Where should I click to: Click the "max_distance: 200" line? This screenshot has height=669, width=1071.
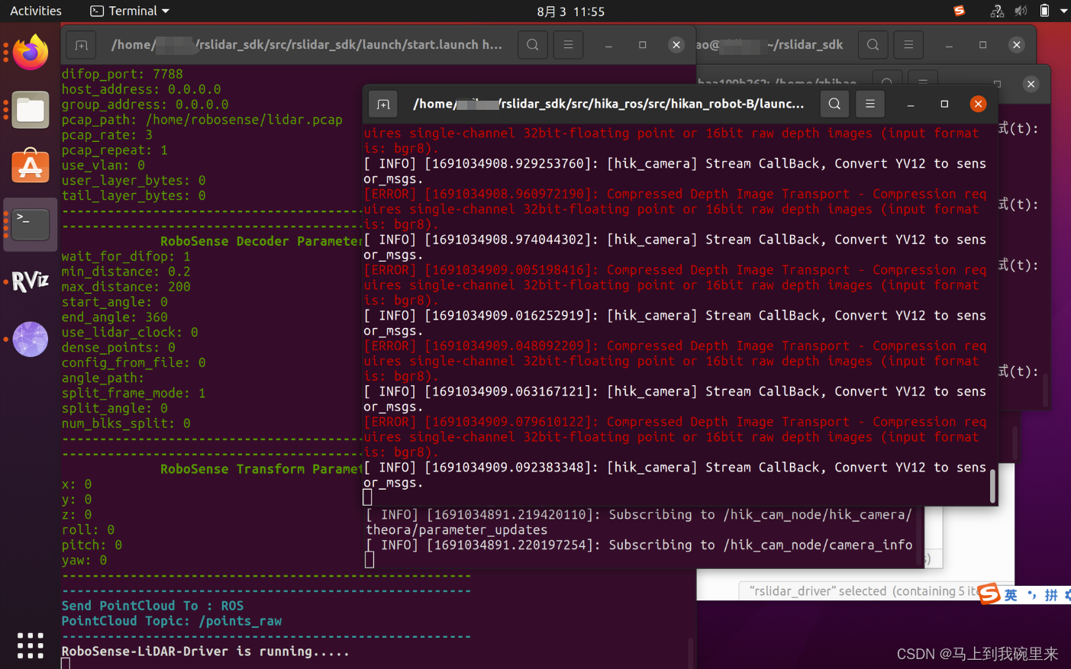pos(126,287)
